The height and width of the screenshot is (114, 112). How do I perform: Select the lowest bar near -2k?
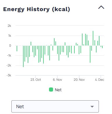23,56
